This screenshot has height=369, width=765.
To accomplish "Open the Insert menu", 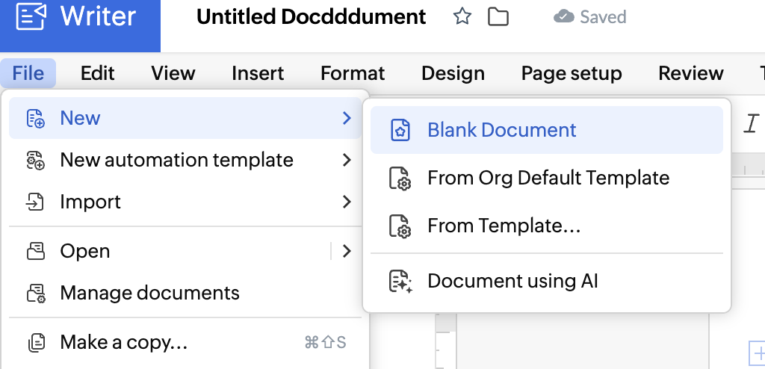I will (258, 73).
